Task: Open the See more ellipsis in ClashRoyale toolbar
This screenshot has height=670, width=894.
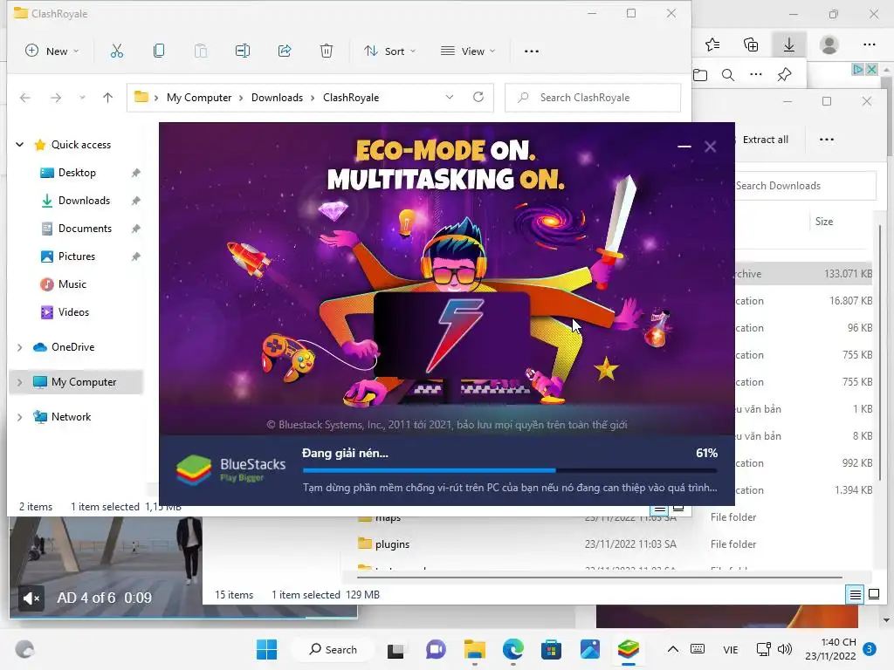Action: point(532,51)
